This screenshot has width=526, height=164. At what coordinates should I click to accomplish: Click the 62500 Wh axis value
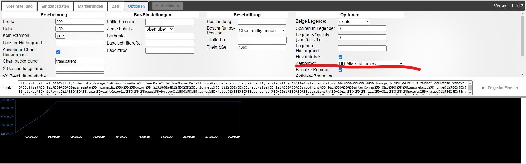(x=7, y=100)
